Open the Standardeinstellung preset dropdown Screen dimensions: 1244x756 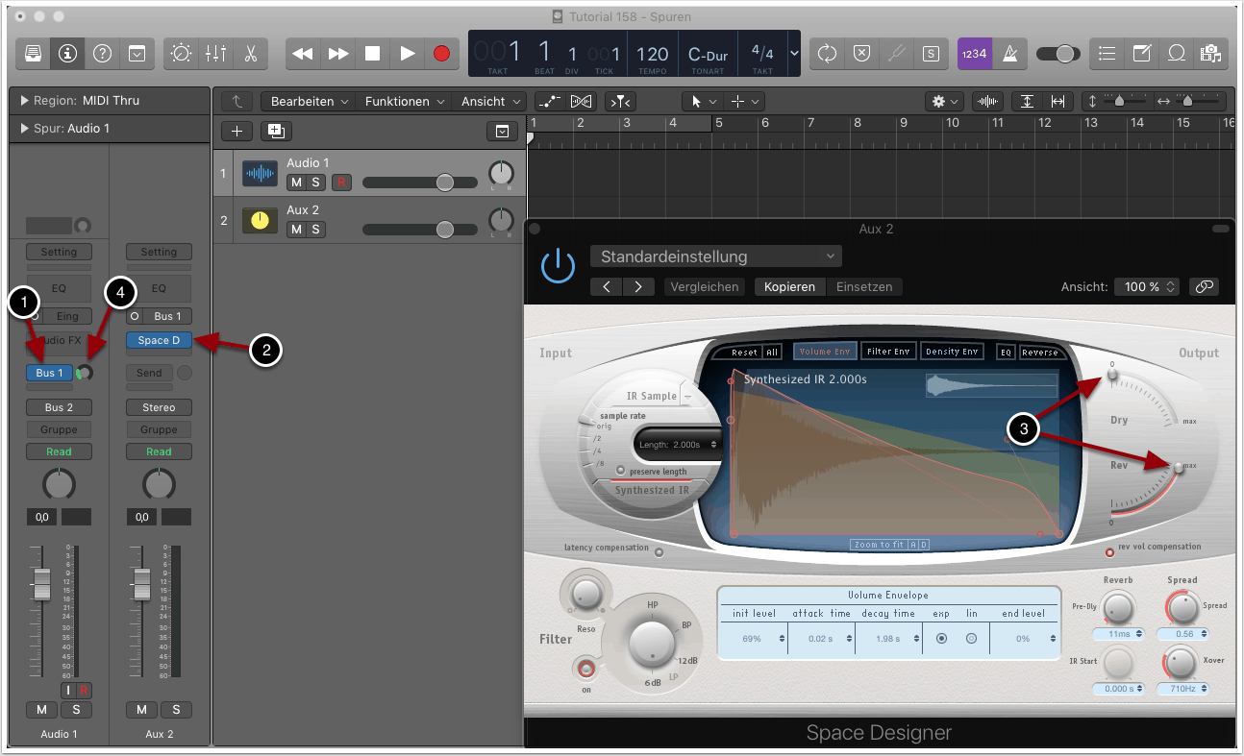click(x=716, y=256)
